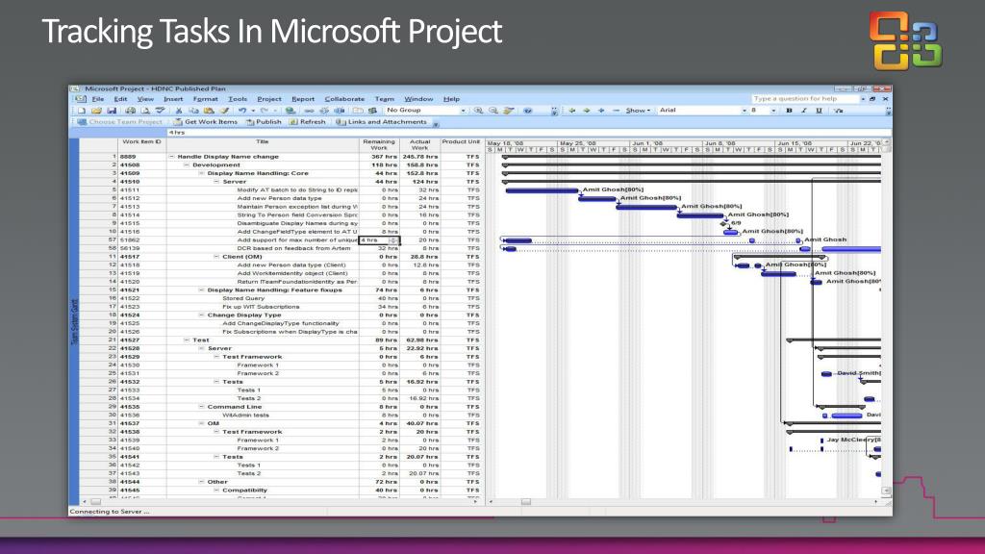This screenshot has height=554, width=985.
Task: Run the Spelling check toolbar icon
Action: coord(161,111)
